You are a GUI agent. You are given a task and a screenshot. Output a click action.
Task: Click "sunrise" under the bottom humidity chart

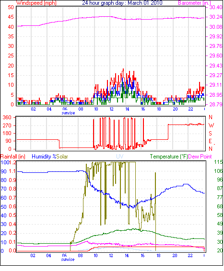68,260
